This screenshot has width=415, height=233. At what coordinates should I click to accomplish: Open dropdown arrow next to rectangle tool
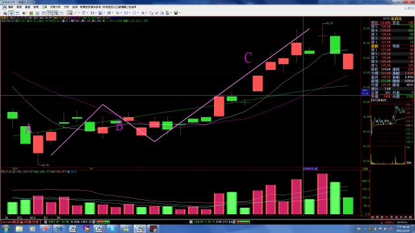(130, 13)
